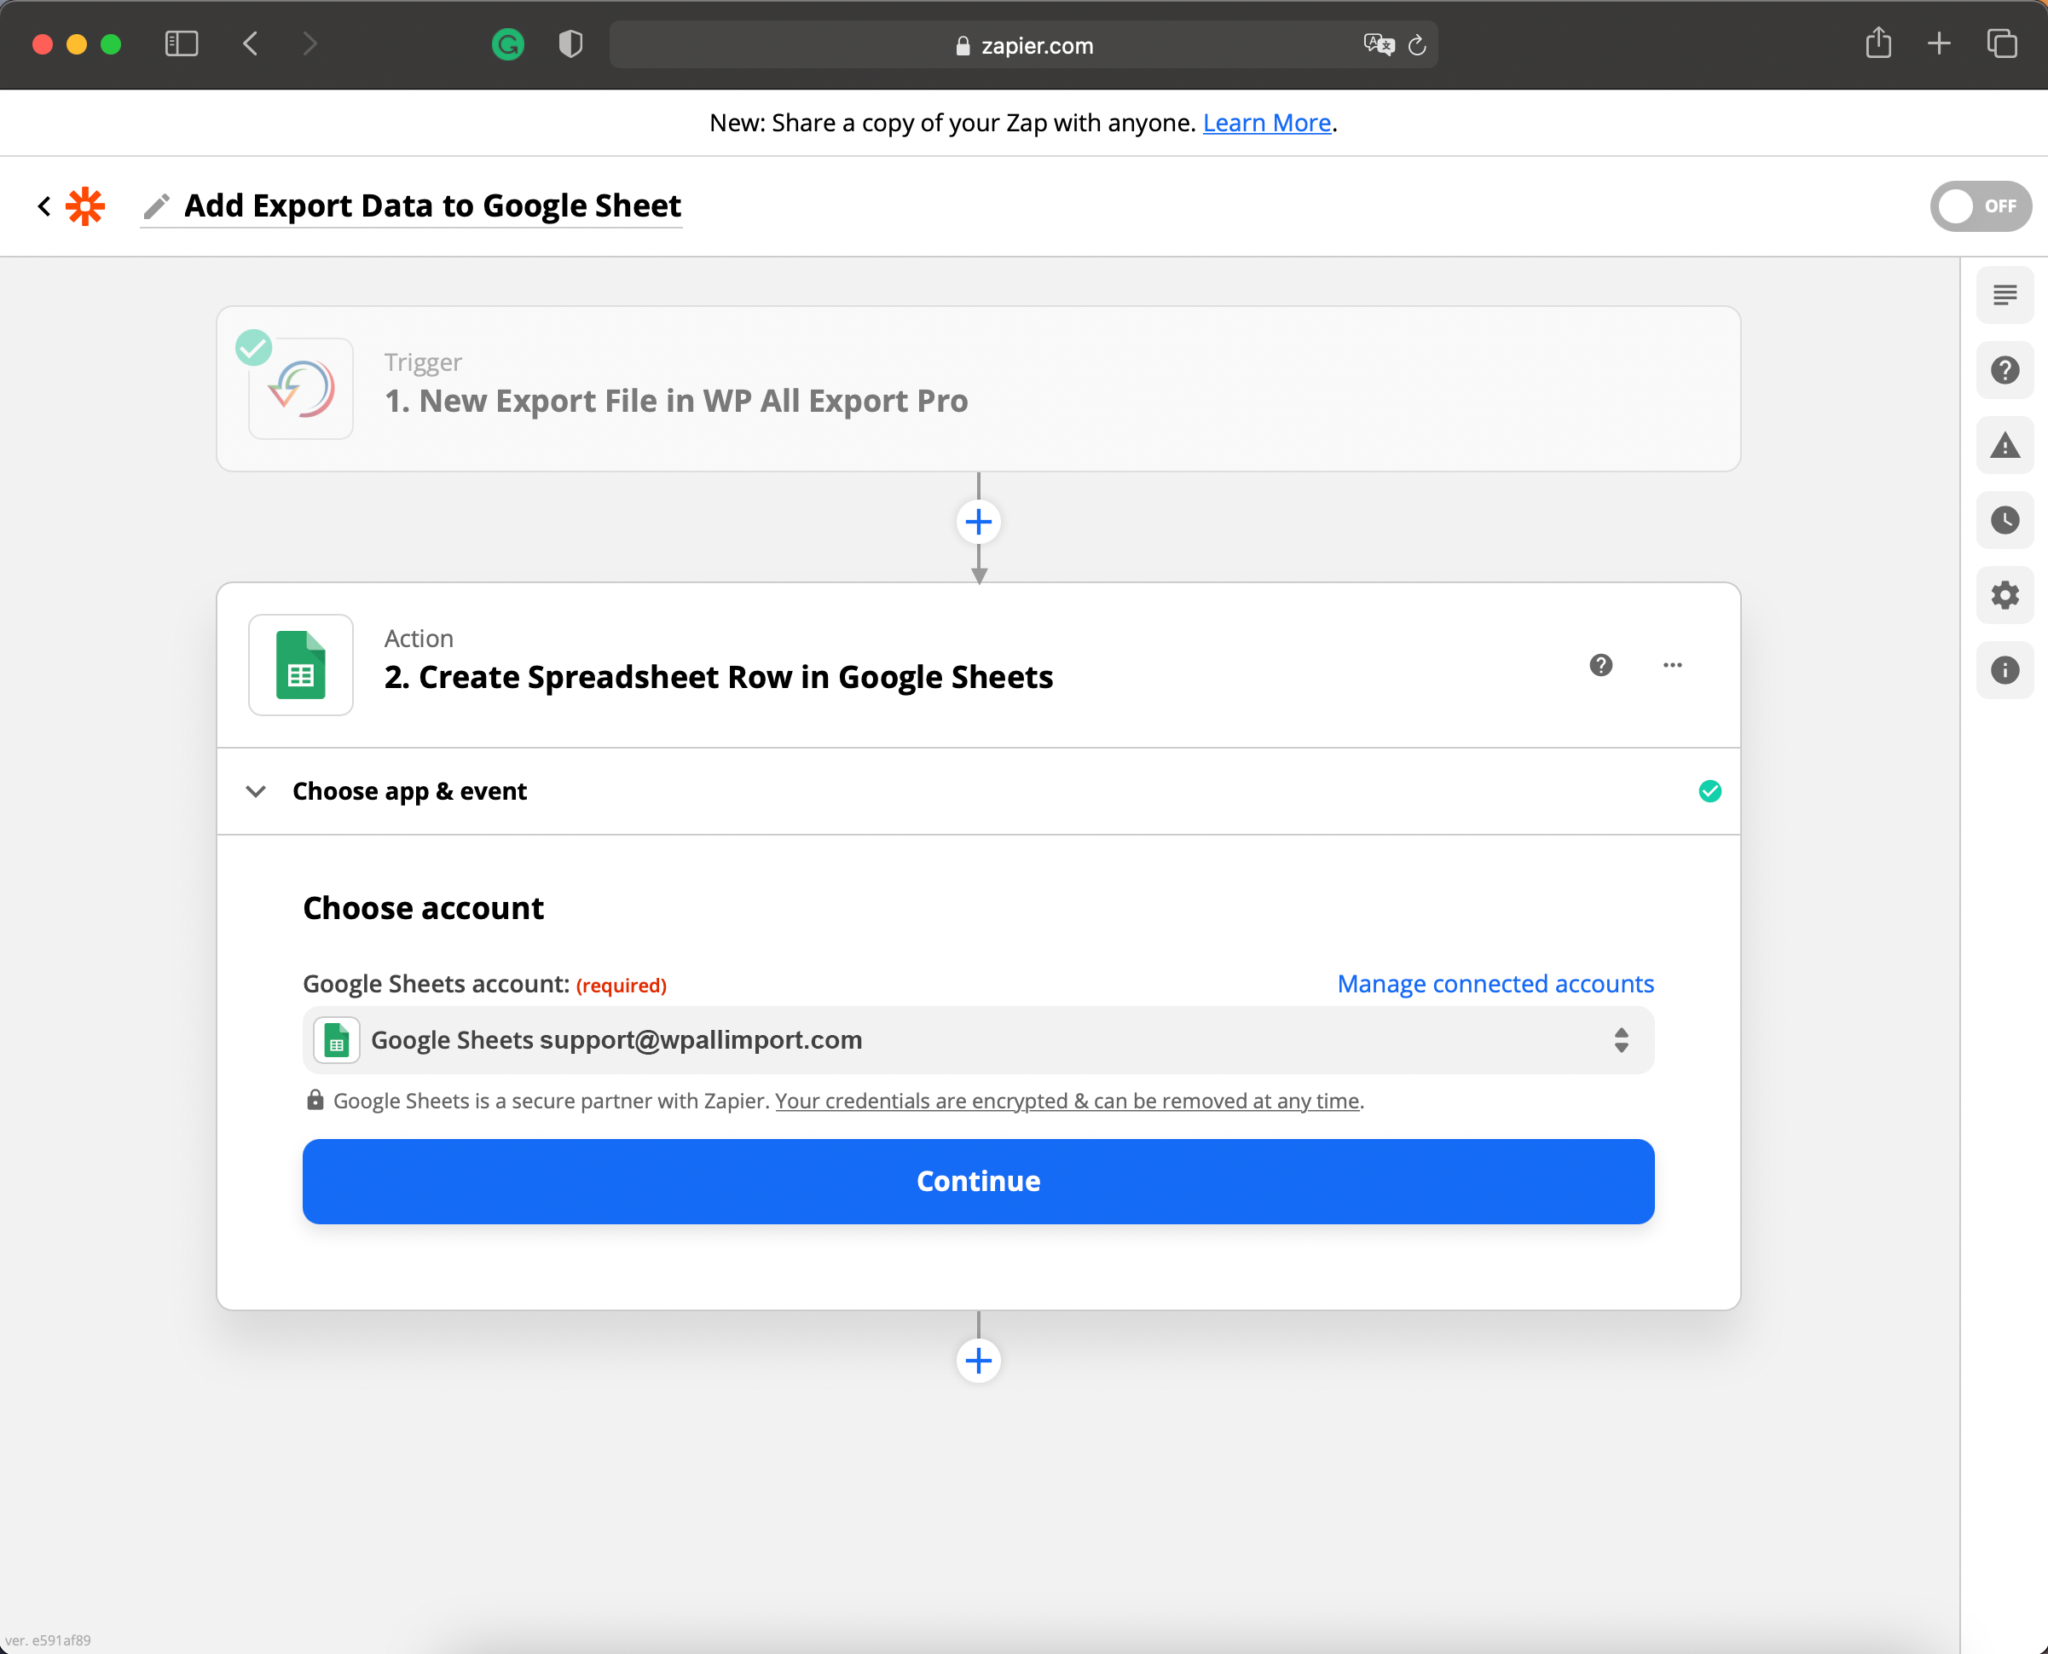Screen dimensions: 2048x1654
Task: Open the Google Sheets account dropdown
Action: tap(977, 1039)
